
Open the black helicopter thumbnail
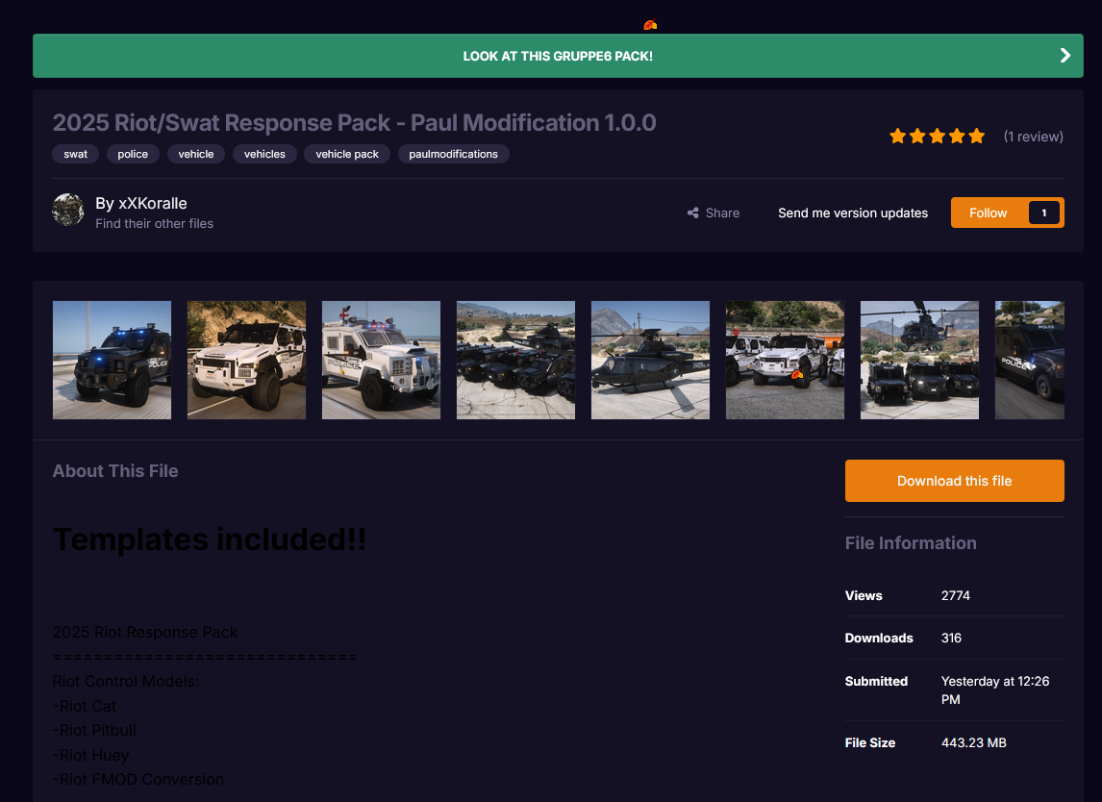click(x=650, y=360)
